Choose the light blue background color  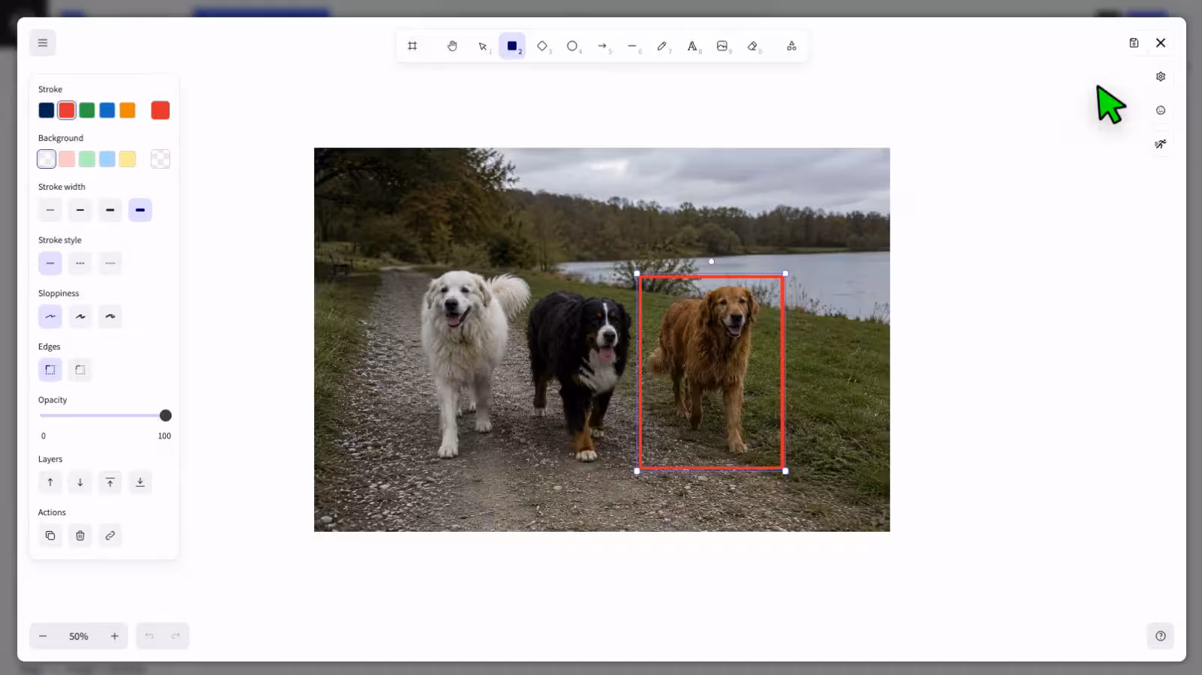(x=108, y=159)
